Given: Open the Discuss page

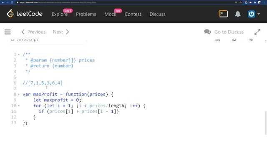Looking at the screenshot, I should 157,14.
